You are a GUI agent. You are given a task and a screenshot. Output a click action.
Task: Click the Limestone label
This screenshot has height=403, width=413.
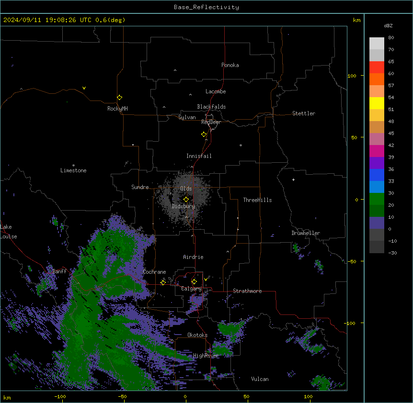(x=73, y=170)
